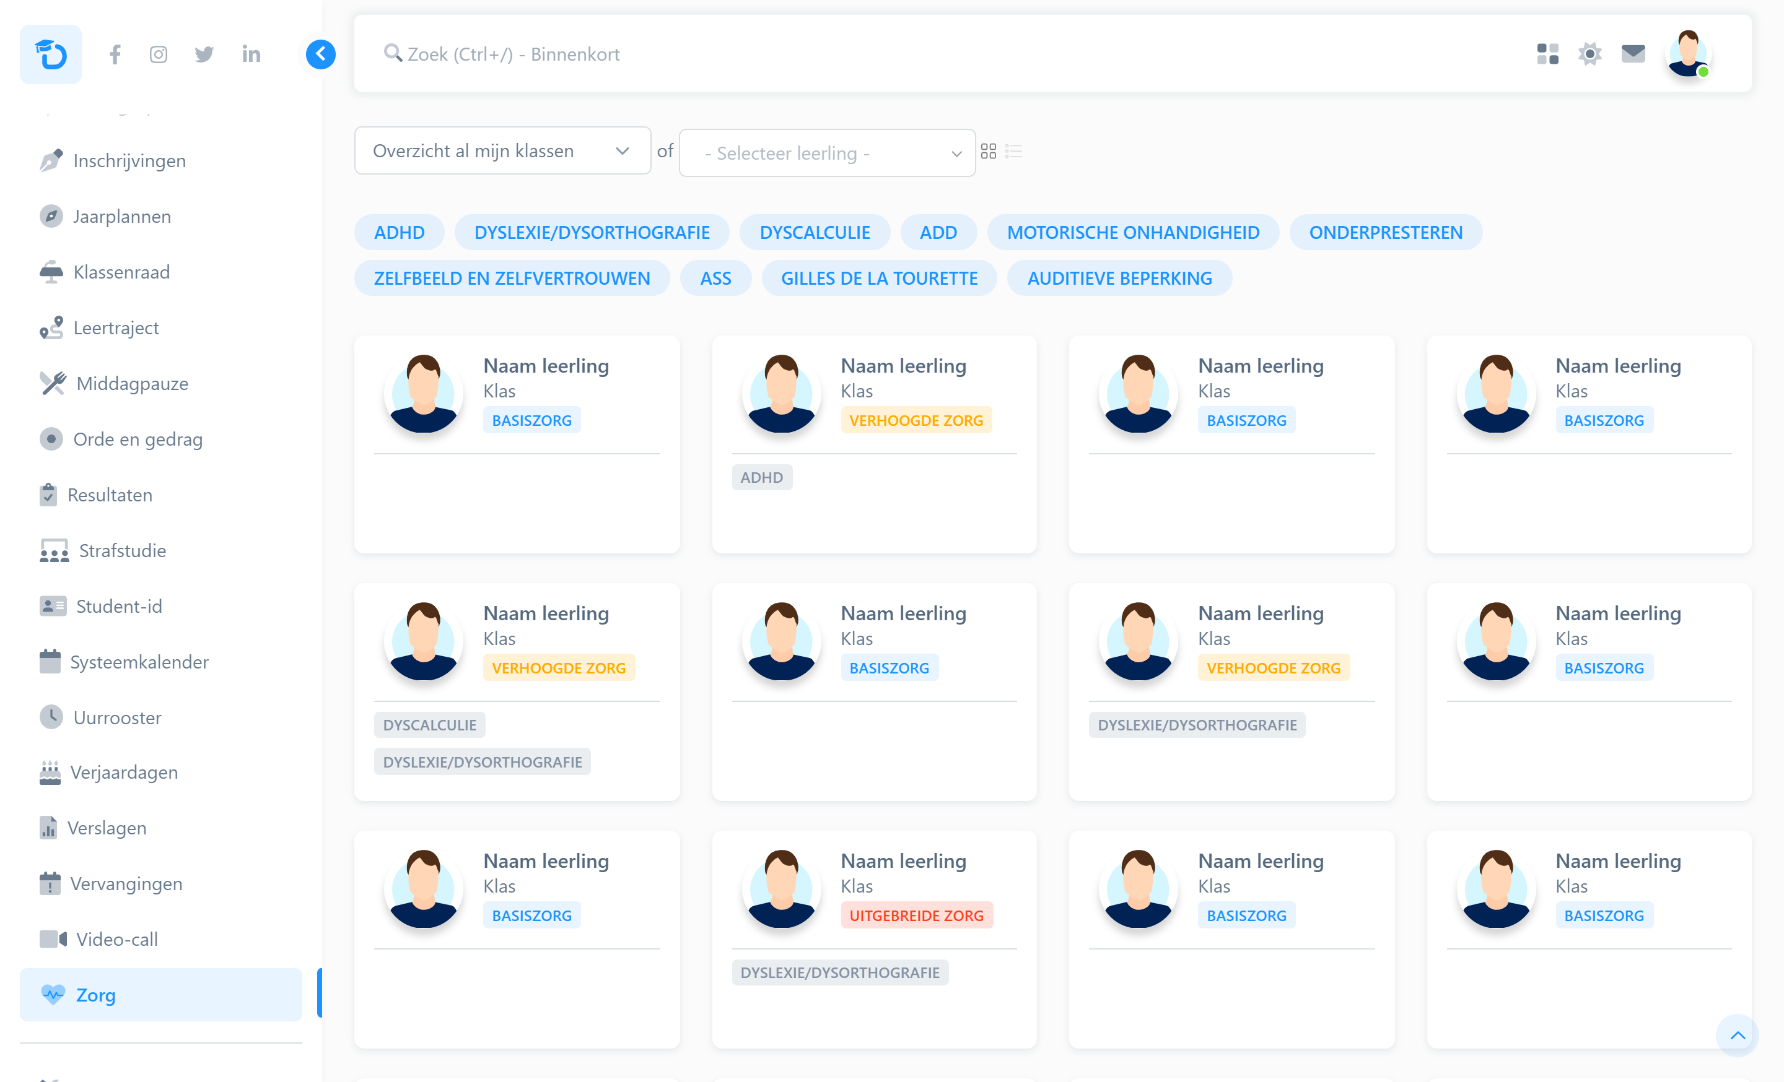The width and height of the screenshot is (1784, 1082).
Task: Switch to list view
Action: pyautogui.click(x=1013, y=151)
